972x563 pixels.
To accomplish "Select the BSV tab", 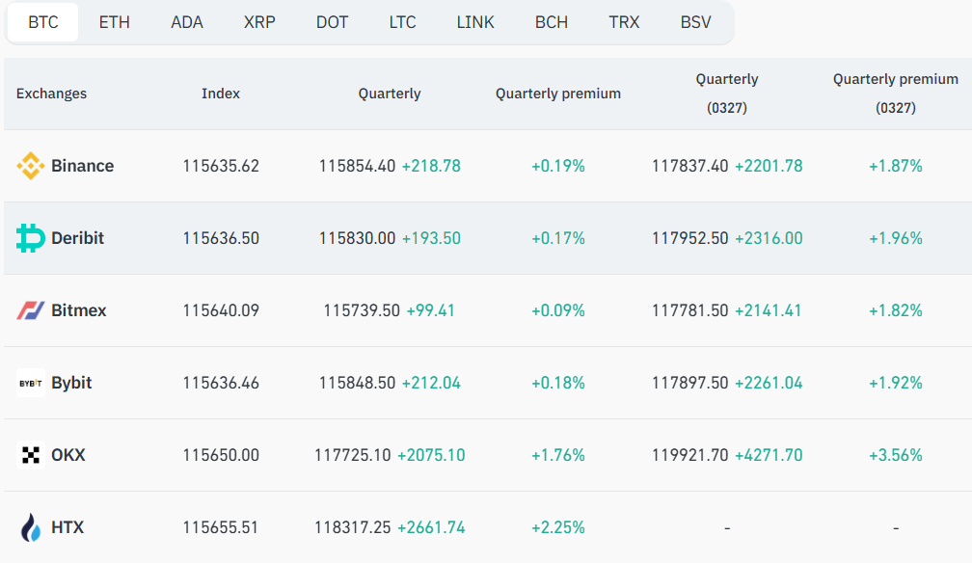I will tap(695, 22).
